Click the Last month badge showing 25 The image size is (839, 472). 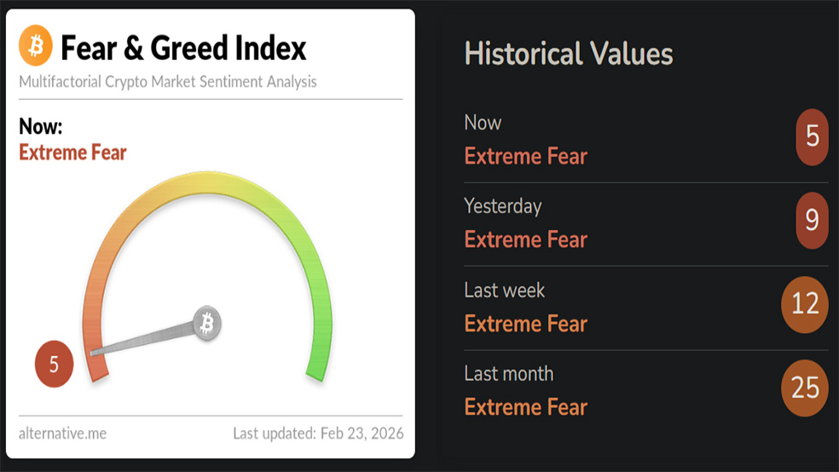pyautogui.click(x=804, y=389)
